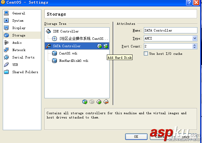Select NewHardDisk0.vdi in storage tree
This screenshot has height=143, width=202.
[77, 61]
